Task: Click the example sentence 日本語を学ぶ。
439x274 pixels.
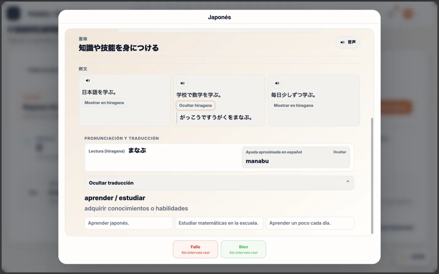Action: coord(99,92)
